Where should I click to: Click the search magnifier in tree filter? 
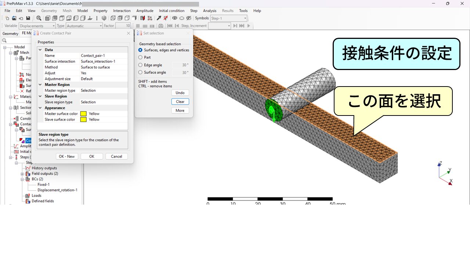tap(4, 41)
